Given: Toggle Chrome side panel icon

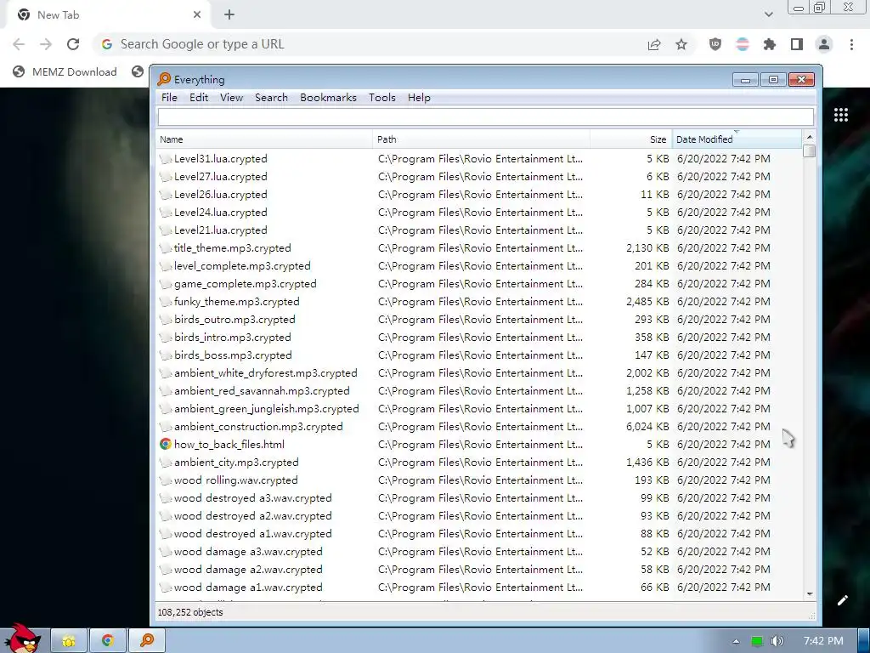Looking at the screenshot, I should coord(797,44).
